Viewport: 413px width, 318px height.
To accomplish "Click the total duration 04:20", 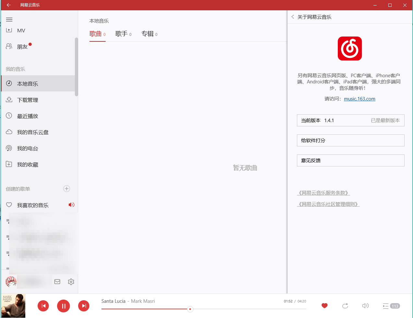I will click(x=302, y=301).
